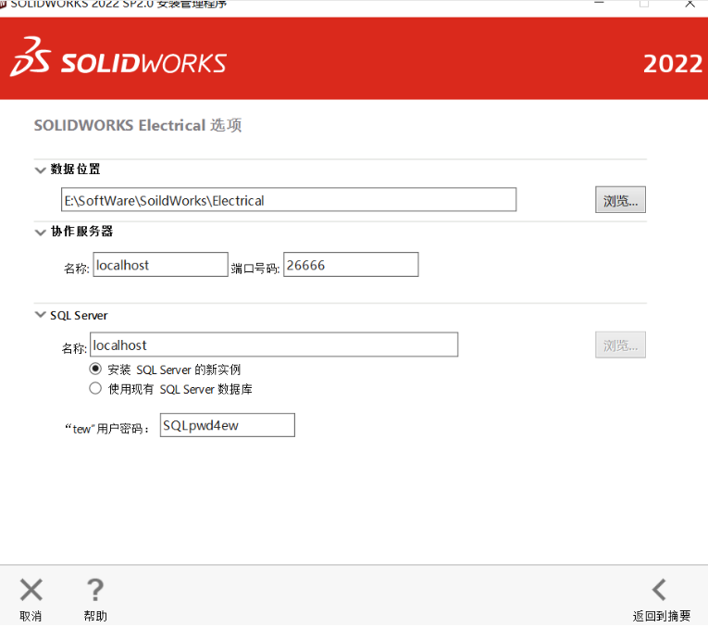The image size is (708, 627).
Task: Click 浏览 button next to data location path
Action: 620,200
